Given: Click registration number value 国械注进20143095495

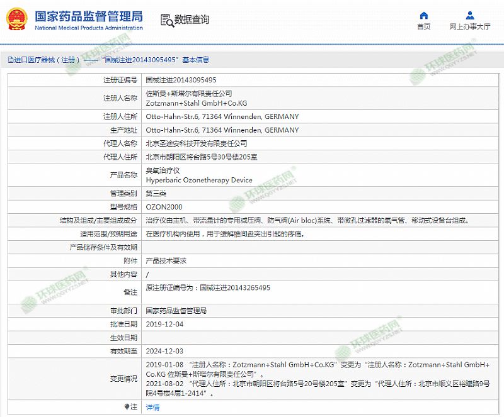Looking at the screenshot, I should [181, 80].
